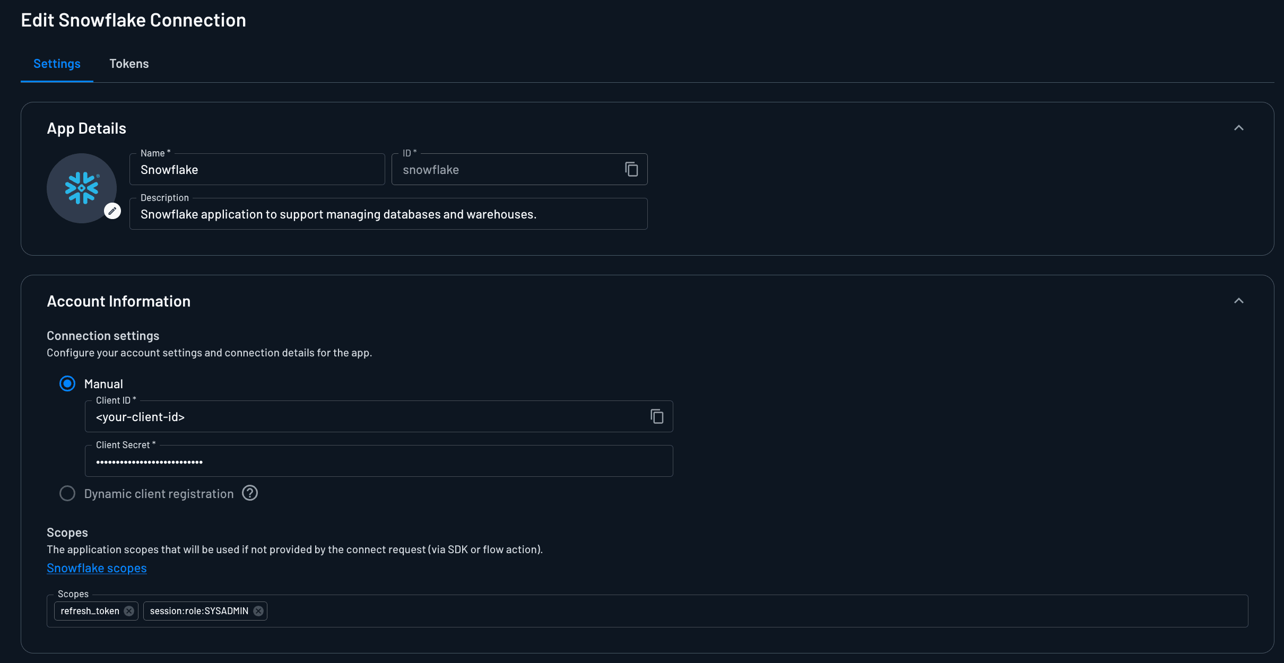
Task: Click the Account Information heading
Action: tap(118, 301)
